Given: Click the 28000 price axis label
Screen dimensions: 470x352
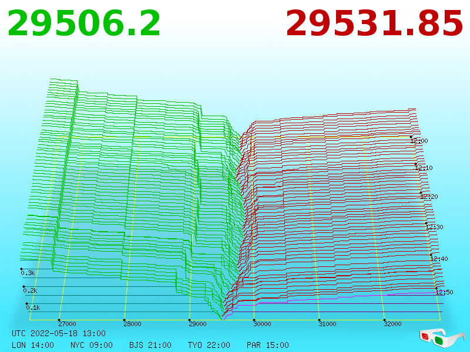Looking at the screenshot, I should (132, 324).
